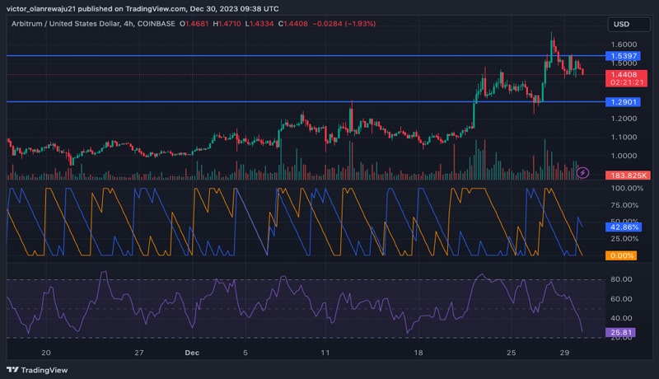Image resolution: width=659 pixels, height=379 pixels.
Task: Click the date label 27 on time axis
Action: (x=138, y=353)
